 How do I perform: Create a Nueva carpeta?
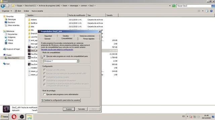37,11
